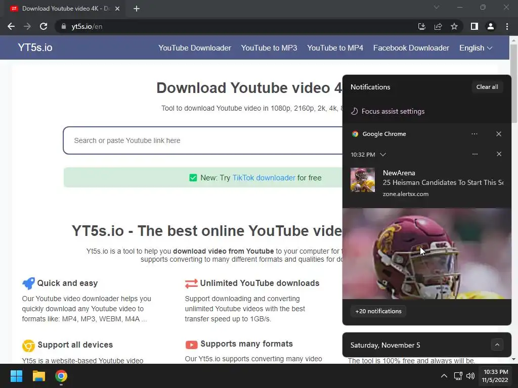Open volume control tray icon
This screenshot has height=388, width=518.
click(x=470, y=376)
